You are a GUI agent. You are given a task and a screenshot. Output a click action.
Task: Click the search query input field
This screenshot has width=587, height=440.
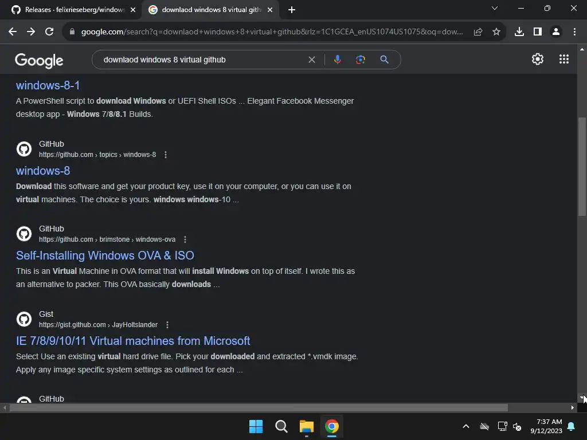pyautogui.click(x=202, y=60)
